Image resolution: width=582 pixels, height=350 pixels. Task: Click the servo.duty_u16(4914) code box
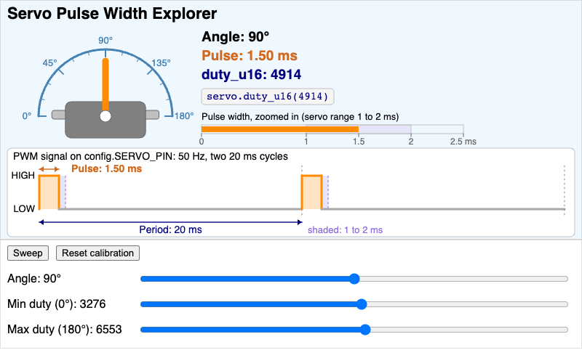(268, 97)
